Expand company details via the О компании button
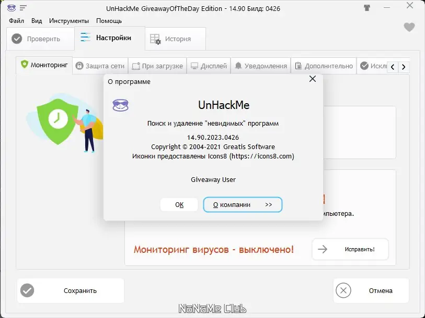 [x=242, y=204]
